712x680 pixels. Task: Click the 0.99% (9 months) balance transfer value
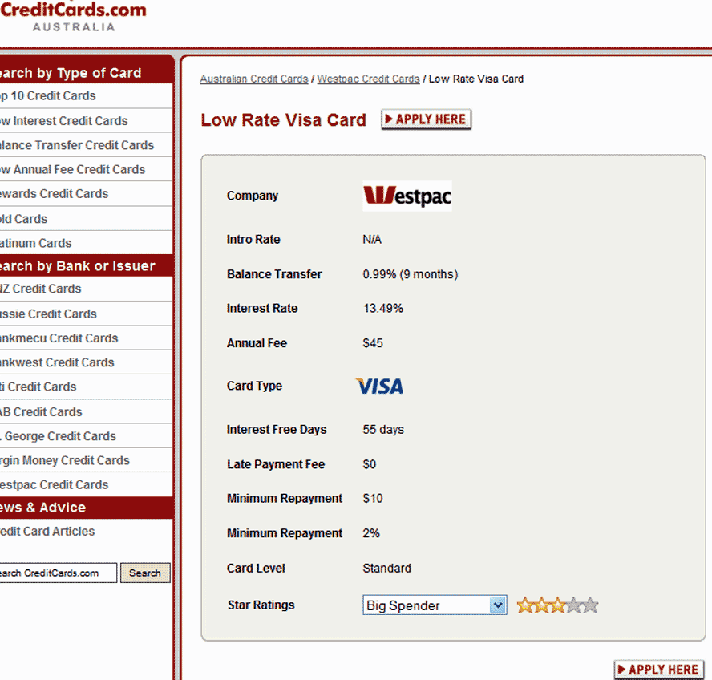click(x=410, y=274)
